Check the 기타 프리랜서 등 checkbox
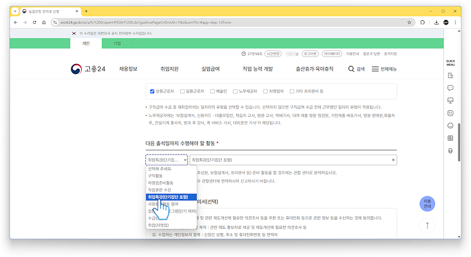Screen dimensions: 471x257 tap(292, 91)
